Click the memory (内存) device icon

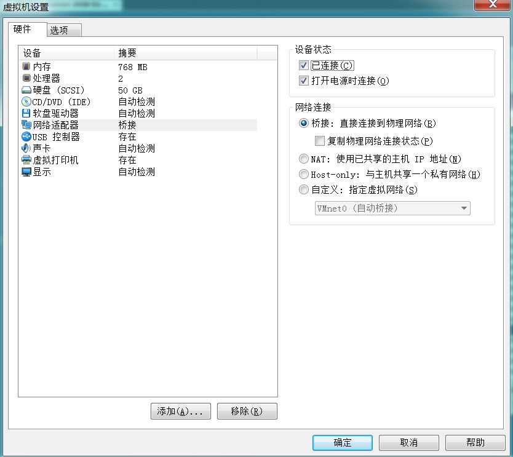click(x=26, y=66)
